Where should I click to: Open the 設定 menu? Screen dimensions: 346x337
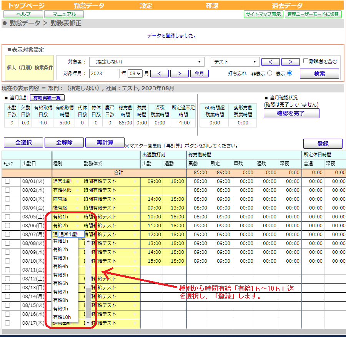[146, 5]
